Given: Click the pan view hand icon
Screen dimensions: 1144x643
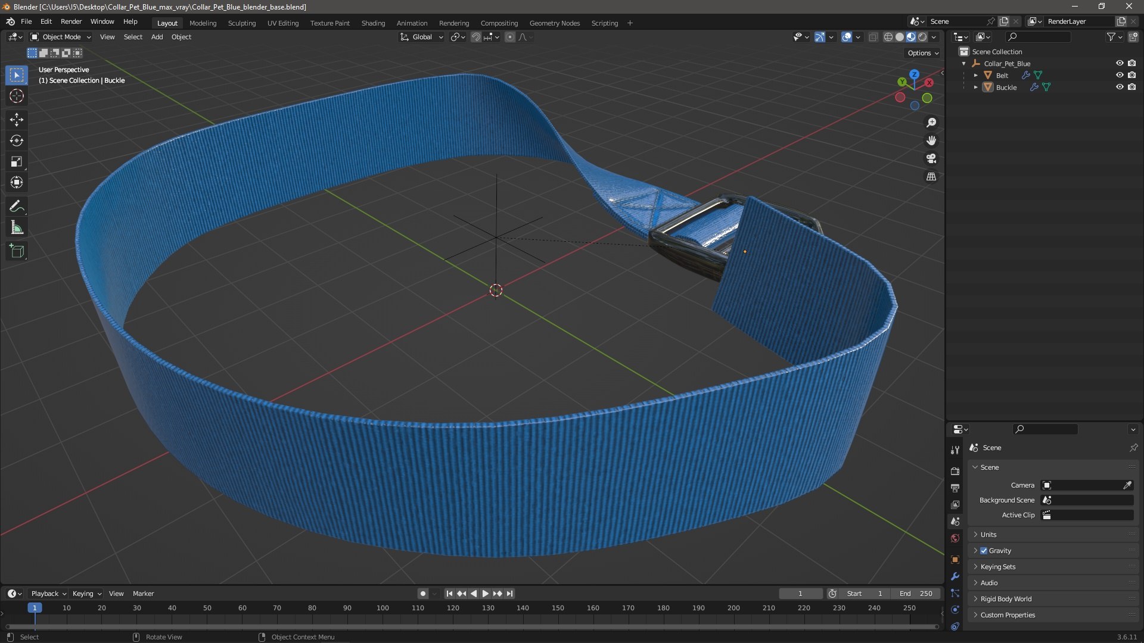Looking at the screenshot, I should [x=931, y=141].
